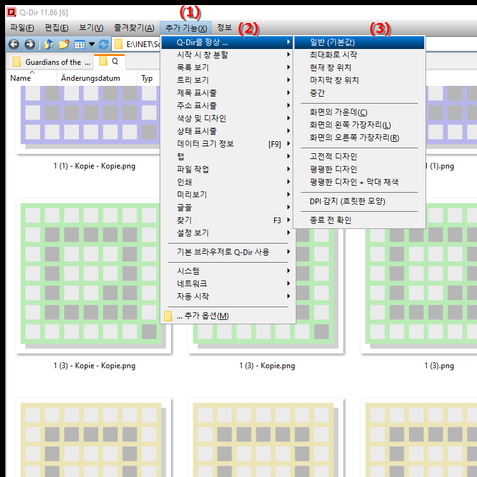The height and width of the screenshot is (477, 477).
Task: Select 일반 (기본값) option
Action: (359, 42)
